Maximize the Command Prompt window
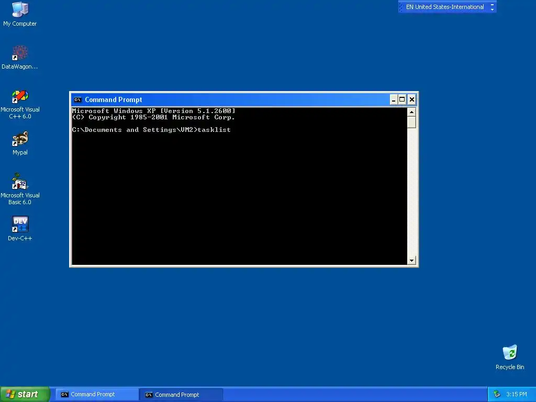536x402 pixels. tap(402, 99)
